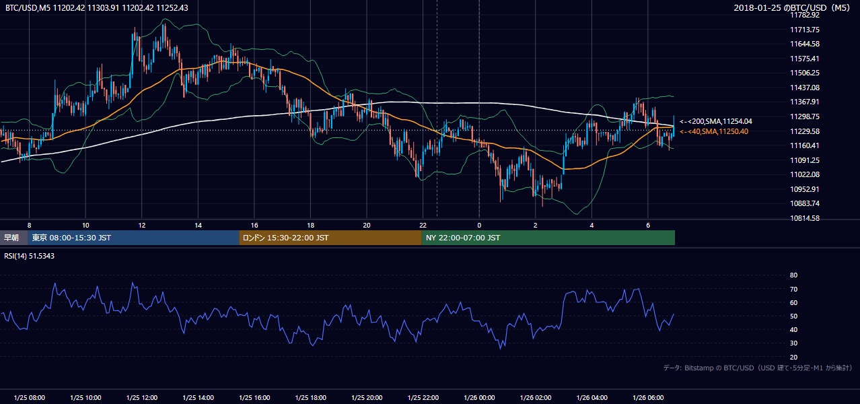The image size is (860, 404).
Task: Click RSI scale value 80
Action: coord(793,275)
